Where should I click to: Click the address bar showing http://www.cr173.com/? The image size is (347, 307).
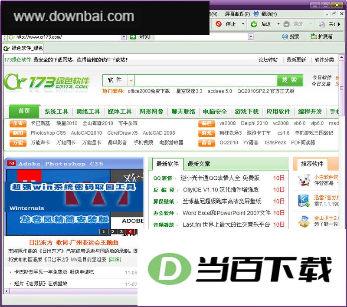pos(65,37)
